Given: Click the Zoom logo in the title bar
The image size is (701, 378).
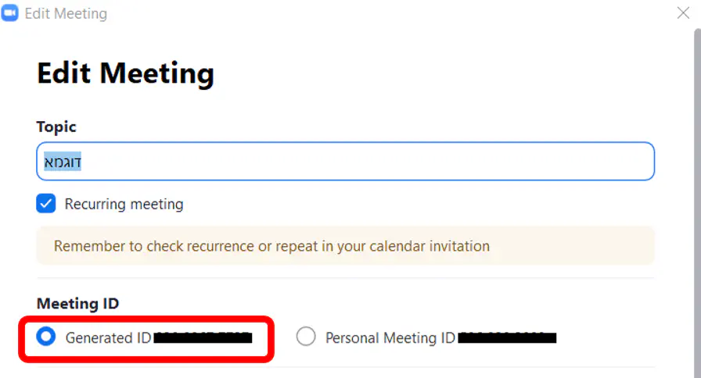Looking at the screenshot, I should (10, 13).
